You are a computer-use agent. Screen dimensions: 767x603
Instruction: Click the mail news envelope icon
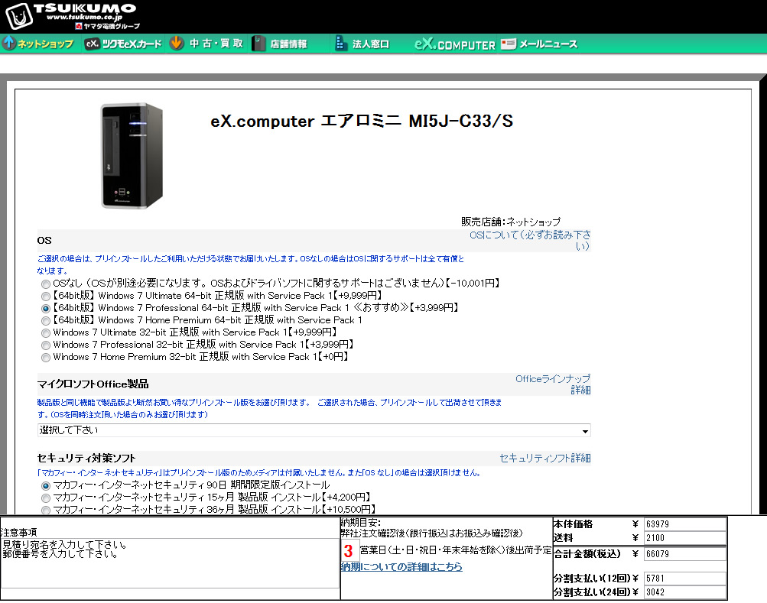tap(509, 44)
